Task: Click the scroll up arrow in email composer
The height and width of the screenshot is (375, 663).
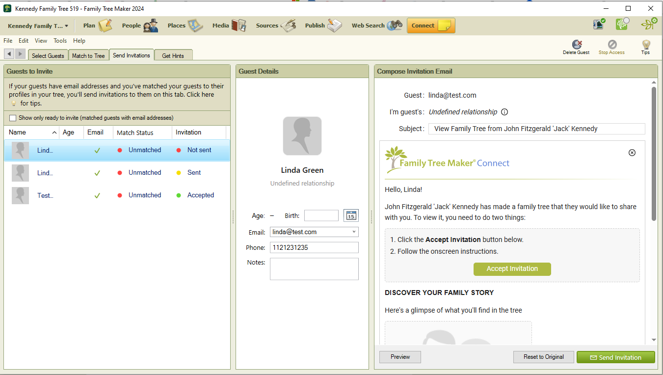Action: [x=654, y=82]
